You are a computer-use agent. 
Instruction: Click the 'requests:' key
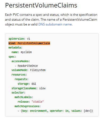coord(22,79)
